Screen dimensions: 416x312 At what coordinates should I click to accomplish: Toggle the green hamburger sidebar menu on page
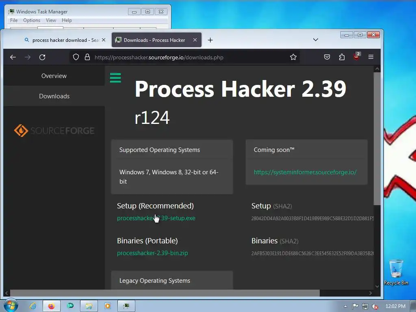coord(115,78)
